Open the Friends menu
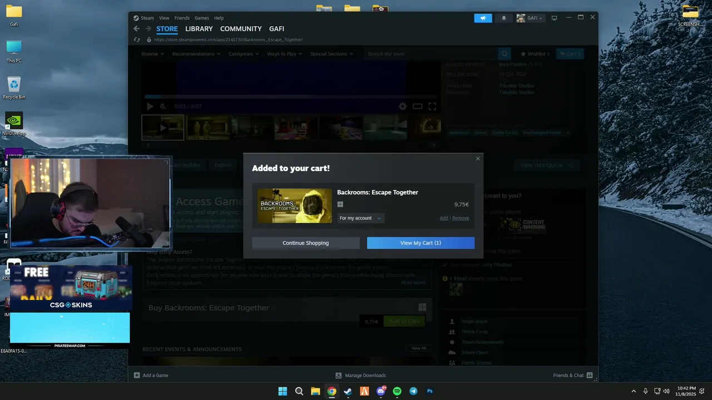The width and height of the screenshot is (712, 400). pyautogui.click(x=182, y=18)
